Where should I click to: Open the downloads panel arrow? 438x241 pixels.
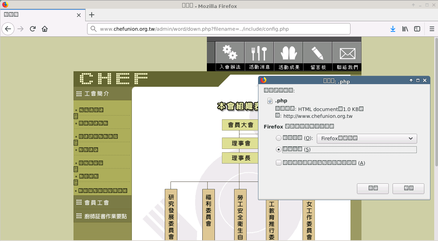tap(393, 29)
